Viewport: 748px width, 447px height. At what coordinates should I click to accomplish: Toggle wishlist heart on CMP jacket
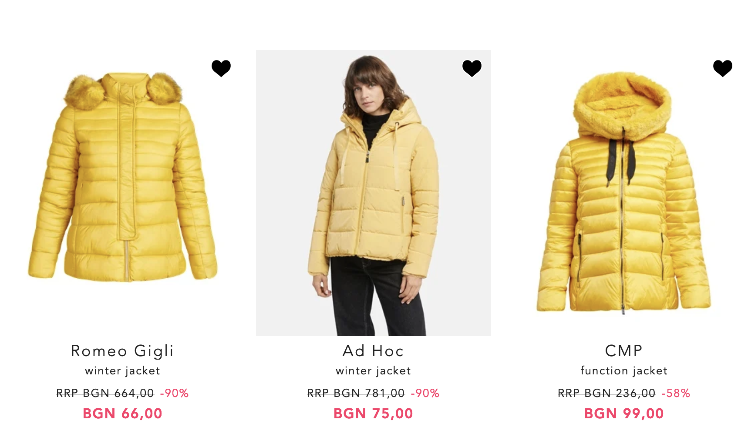click(723, 68)
